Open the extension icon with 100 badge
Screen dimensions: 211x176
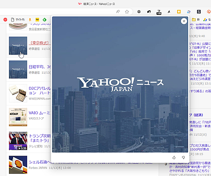(159, 12)
